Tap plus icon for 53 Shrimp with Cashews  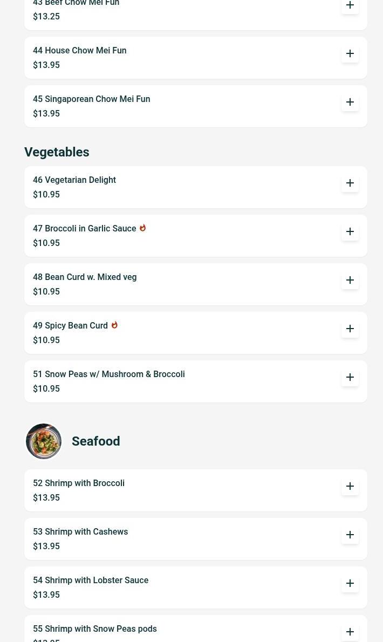tap(350, 535)
